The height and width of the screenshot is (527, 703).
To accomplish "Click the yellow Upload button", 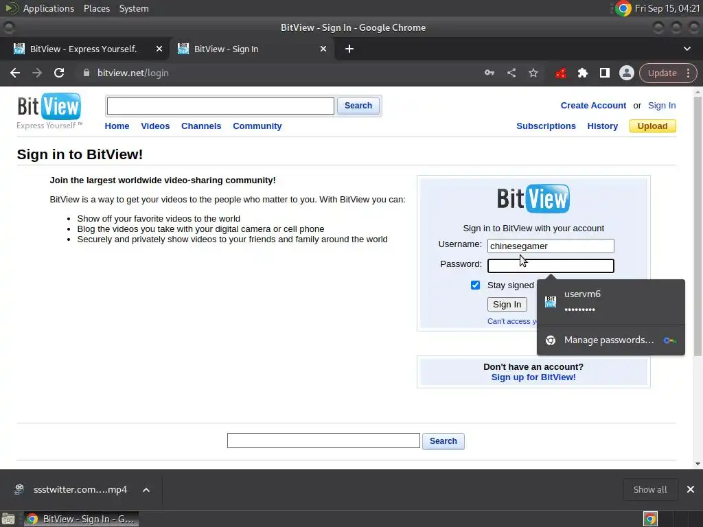I will (652, 126).
